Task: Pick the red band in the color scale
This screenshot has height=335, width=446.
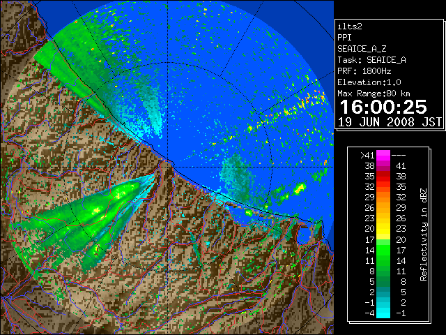Action: click(x=383, y=177)
